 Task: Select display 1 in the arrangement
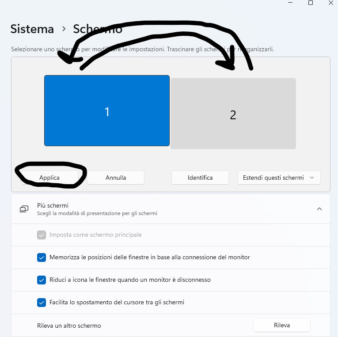pos(107,111)
